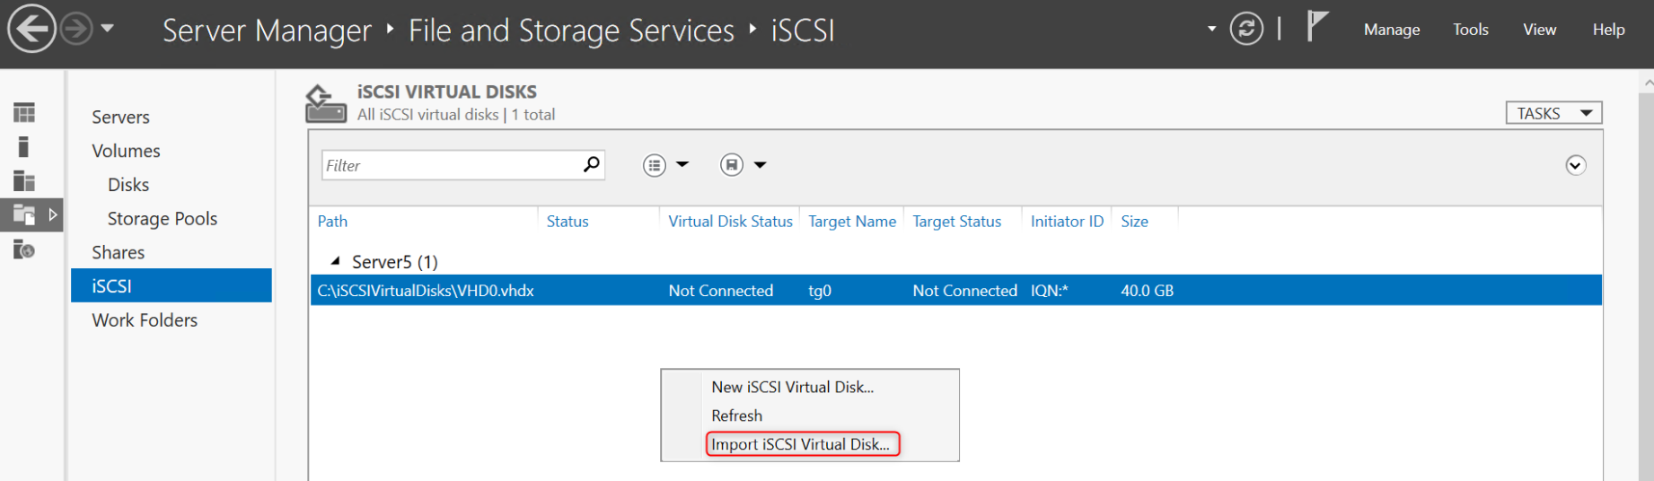Image resolution: width=1654 pixels, height=481 pixels.
Task: Click the refresh icon in header
Action: [1246, 29]
